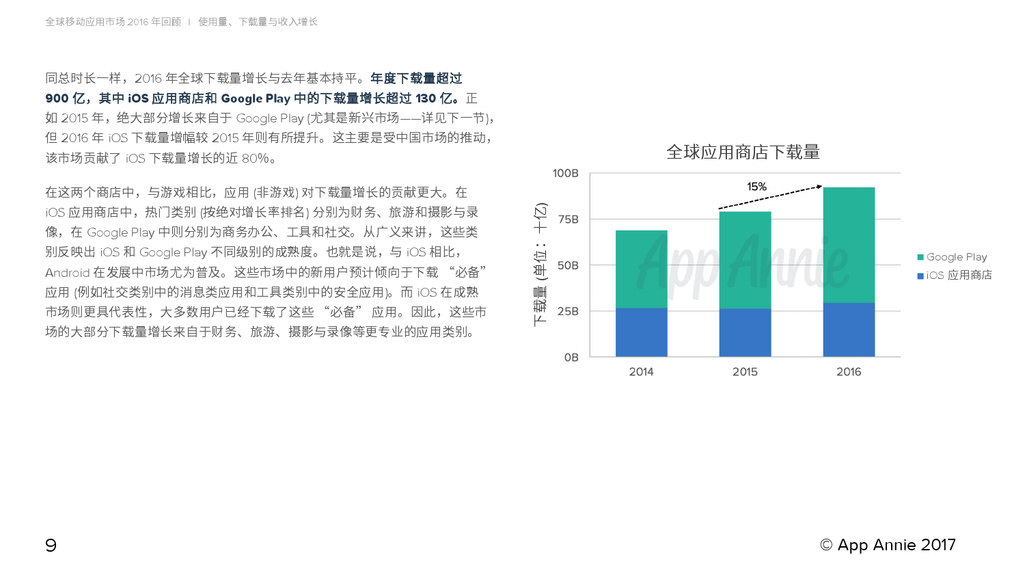Click the bold line starting with 900 亿
This screenshot has height=577, width=1025.
coord(253,98)
